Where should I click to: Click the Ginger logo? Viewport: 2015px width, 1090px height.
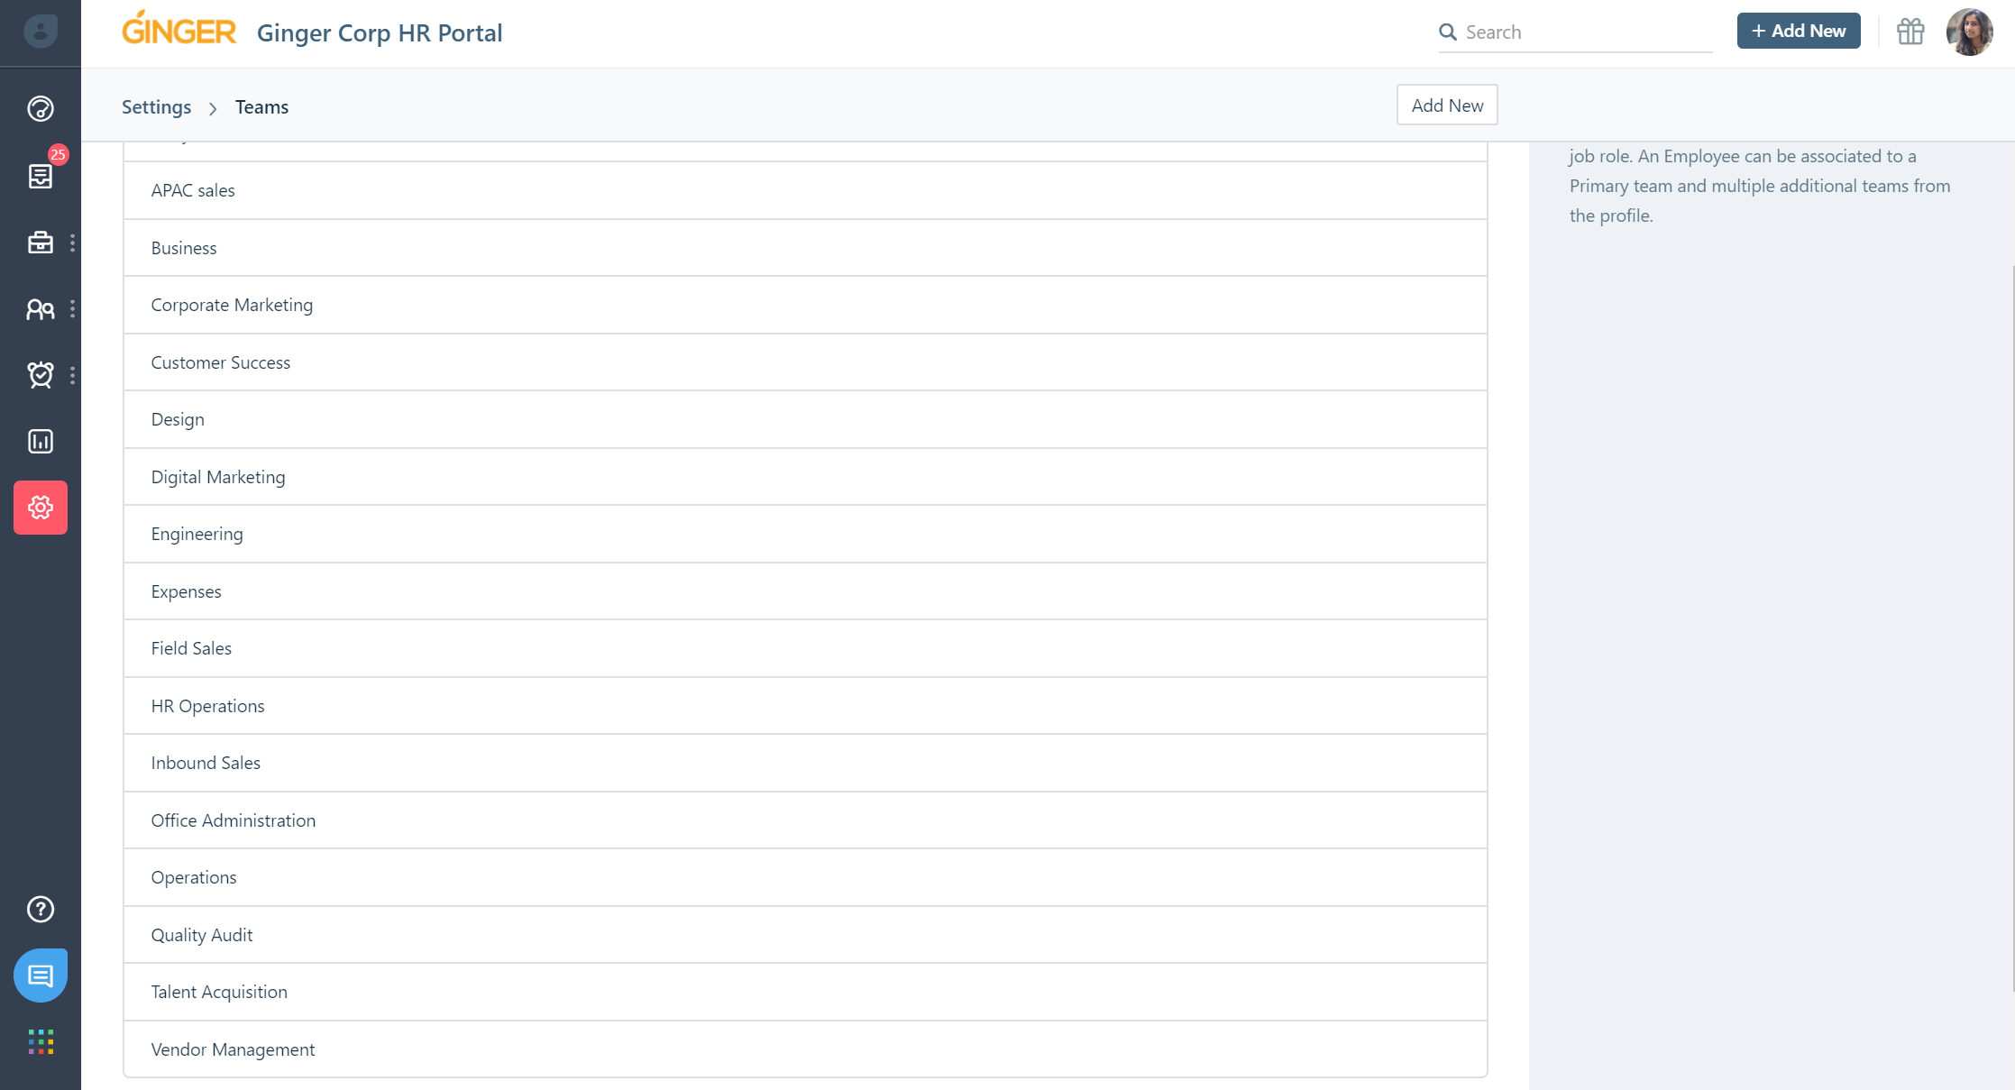tap(179, 29)
